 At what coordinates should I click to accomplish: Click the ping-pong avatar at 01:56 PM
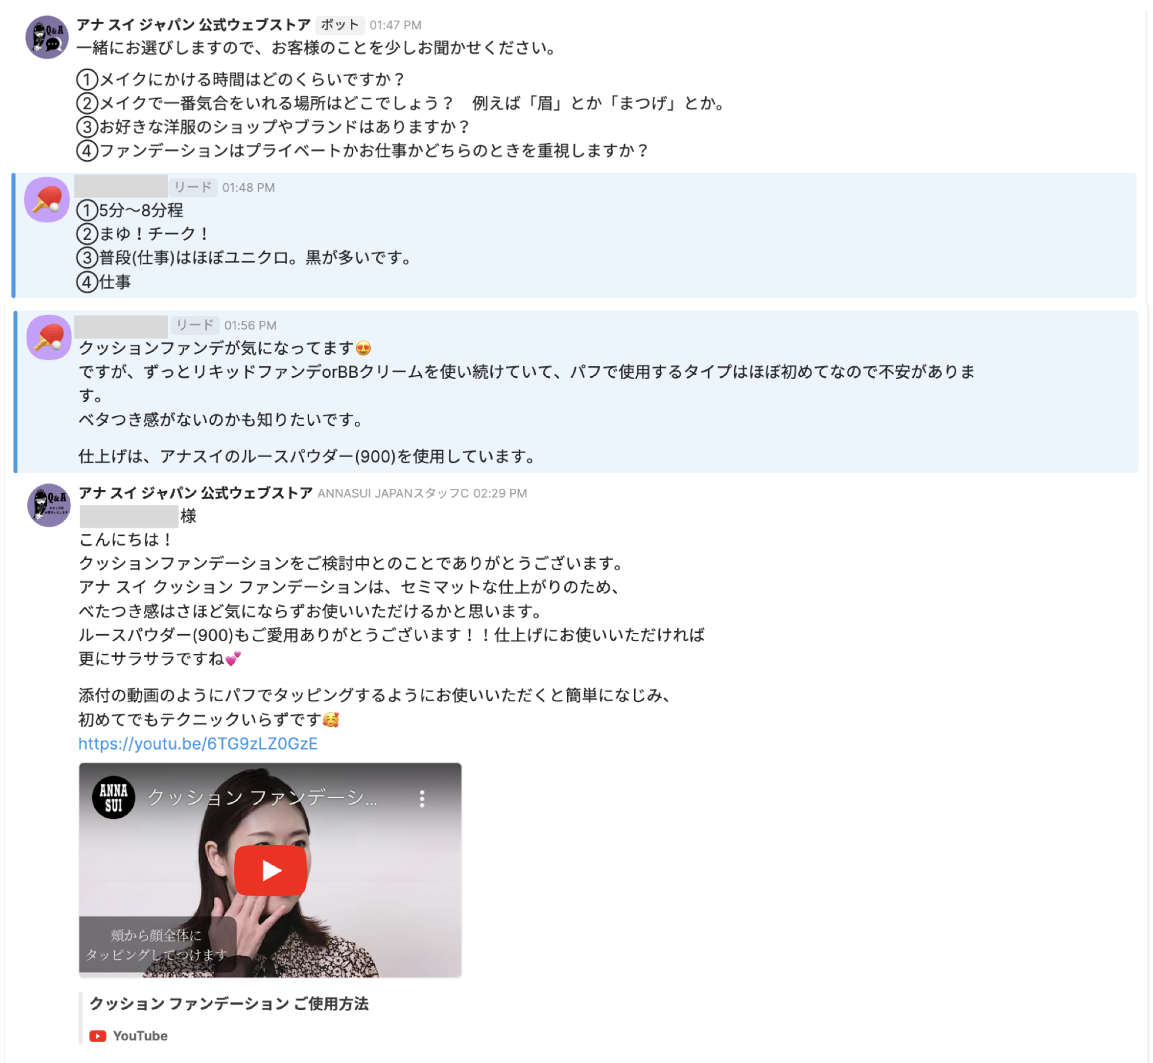coord(49,338)
